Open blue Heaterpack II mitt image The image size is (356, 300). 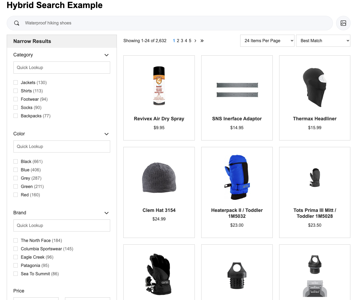click(x=237, y=177)
